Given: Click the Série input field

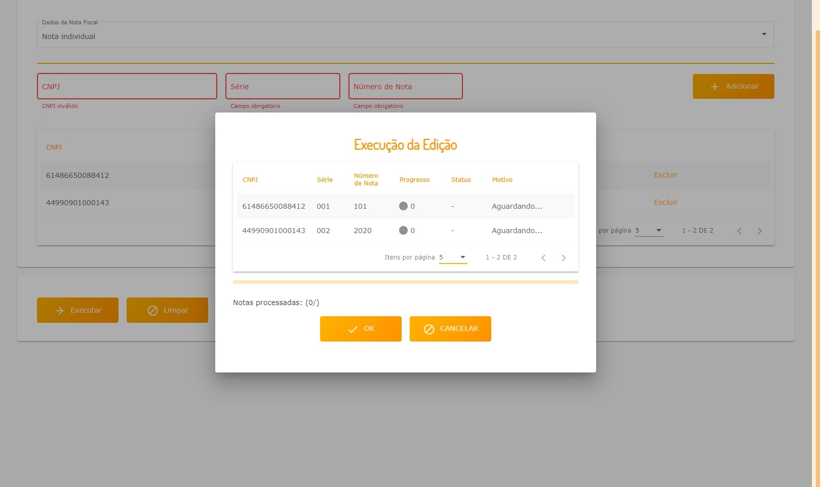Looking at the screenshot, I should pos(283,86).
